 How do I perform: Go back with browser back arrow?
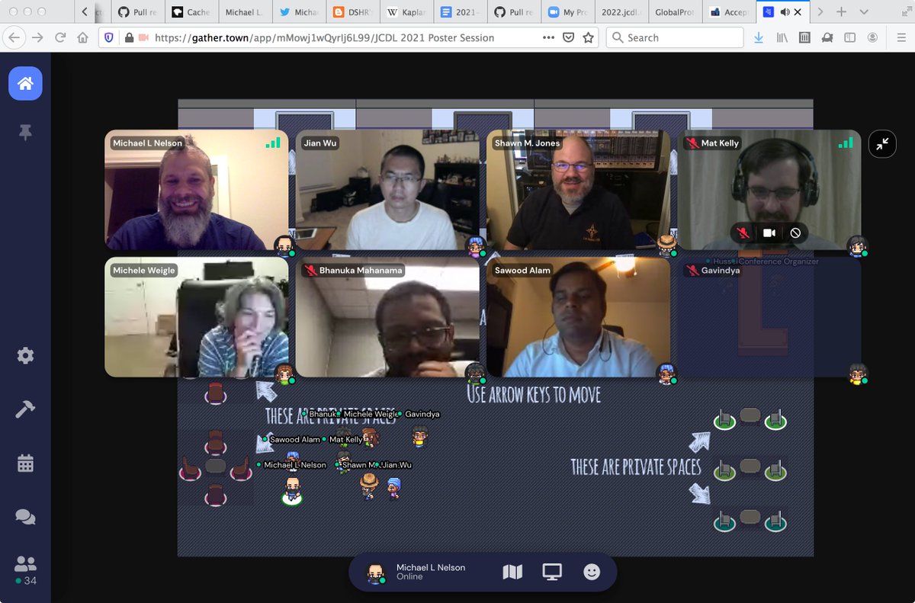[14, 37]
